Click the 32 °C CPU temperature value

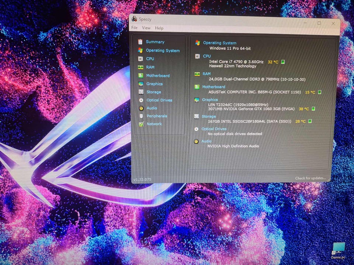pos(273,62)
